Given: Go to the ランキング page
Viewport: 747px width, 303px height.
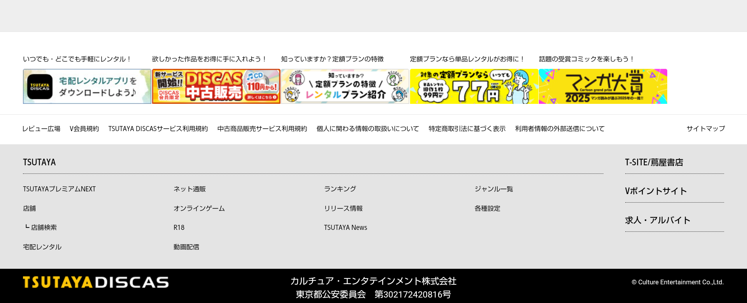Looking at the screenshot, I should click(340, 189).
